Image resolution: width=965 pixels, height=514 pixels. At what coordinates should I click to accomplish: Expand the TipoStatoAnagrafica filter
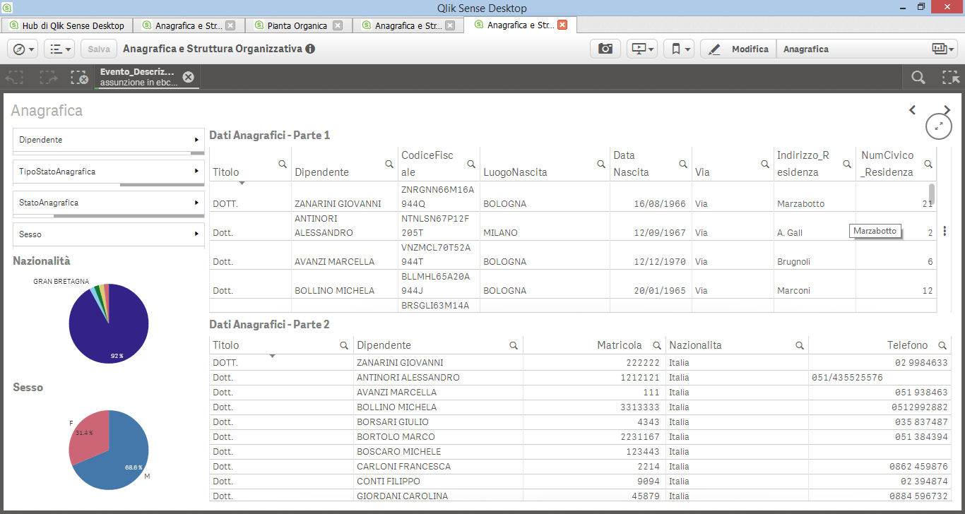(x=109, y=172)
